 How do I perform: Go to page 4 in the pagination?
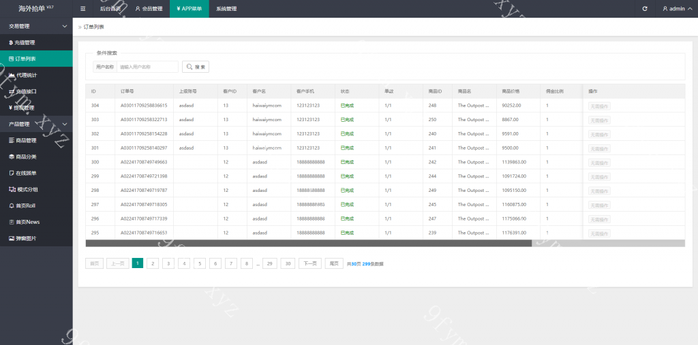pyautogui.click(x=184, y=263)
